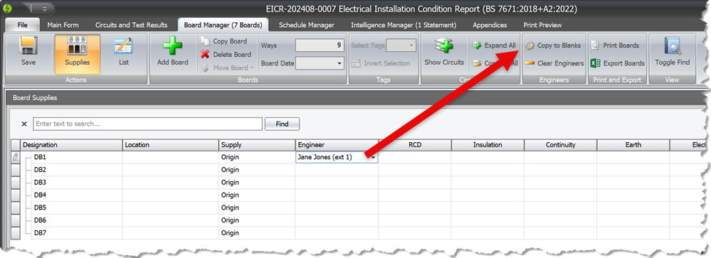This screenshot has height=258, width=711.
Task: Click the Ways number field
Action: (x=320, y=45)
